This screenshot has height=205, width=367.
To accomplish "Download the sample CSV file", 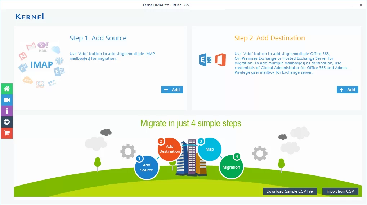I will coord(290,191).
